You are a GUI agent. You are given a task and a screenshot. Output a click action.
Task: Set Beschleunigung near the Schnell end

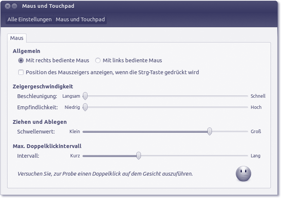[243, 96]
